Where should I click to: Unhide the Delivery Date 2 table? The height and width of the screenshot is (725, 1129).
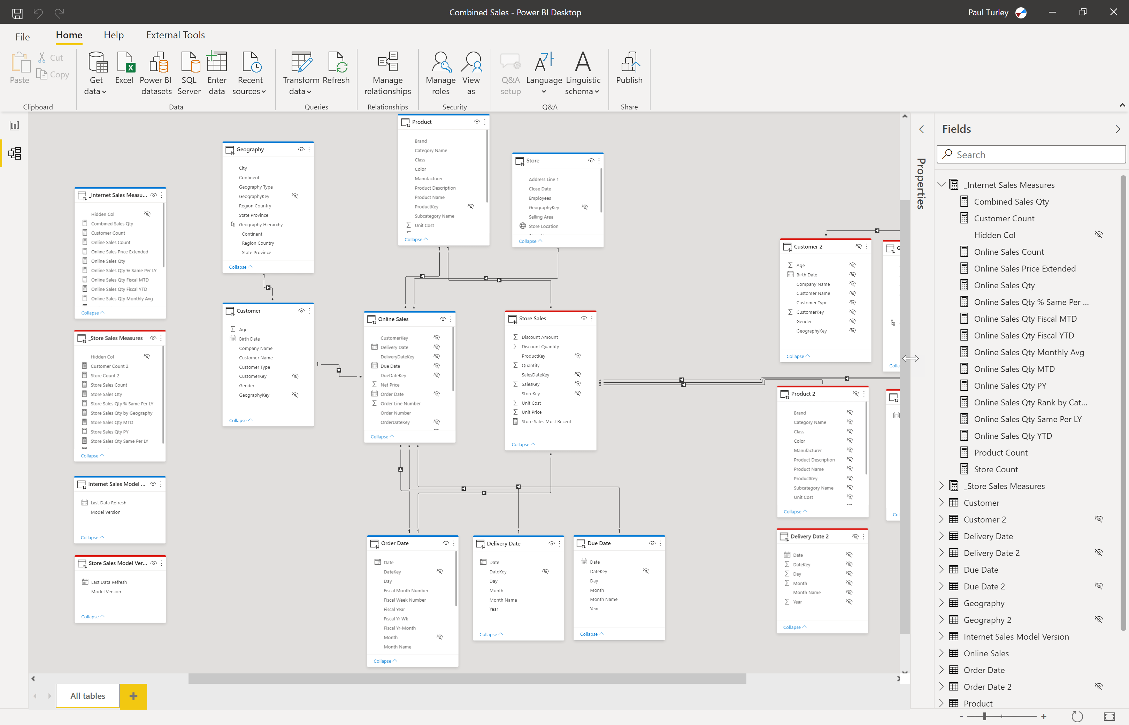click(1099, 552)
